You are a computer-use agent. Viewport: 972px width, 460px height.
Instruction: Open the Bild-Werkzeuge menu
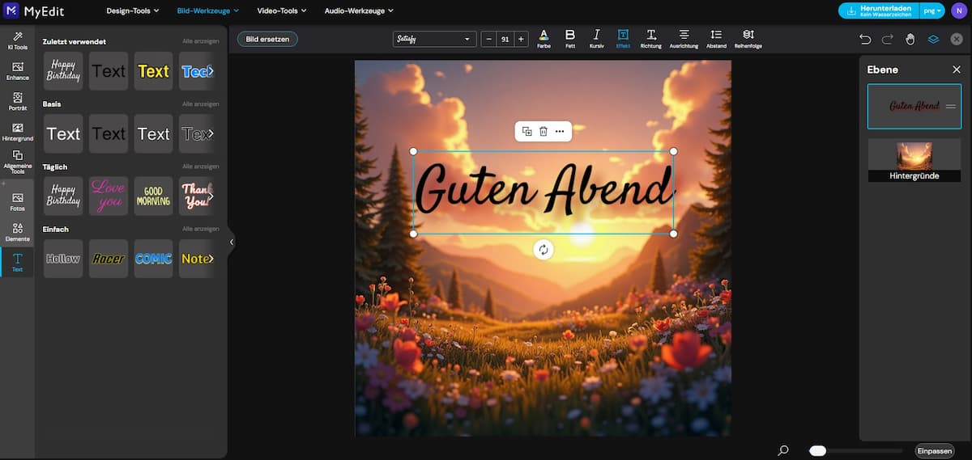tap(208, 11)
